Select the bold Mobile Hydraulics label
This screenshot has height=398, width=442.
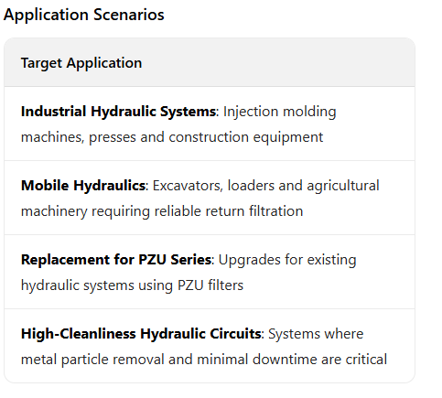(83, 186)
